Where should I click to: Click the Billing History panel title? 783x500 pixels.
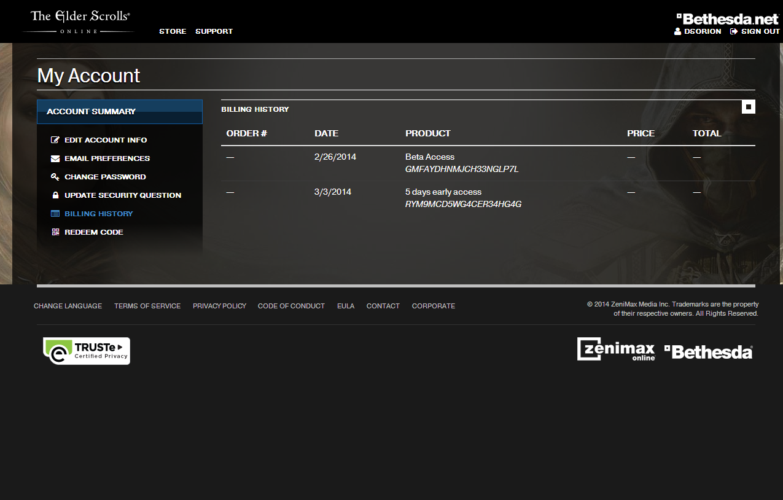point(255,109)
